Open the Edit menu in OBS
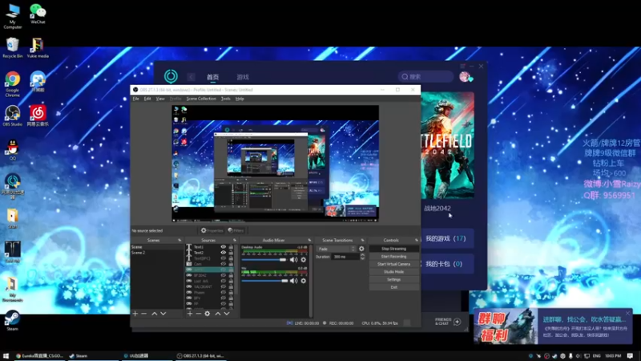The width and height of the screenshot is (641, 361). point(147,99)
